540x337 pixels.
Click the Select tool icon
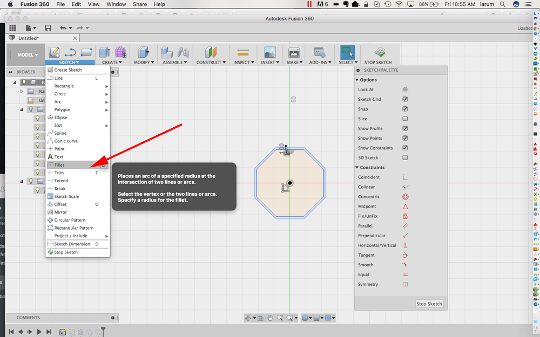coord(347,52)
